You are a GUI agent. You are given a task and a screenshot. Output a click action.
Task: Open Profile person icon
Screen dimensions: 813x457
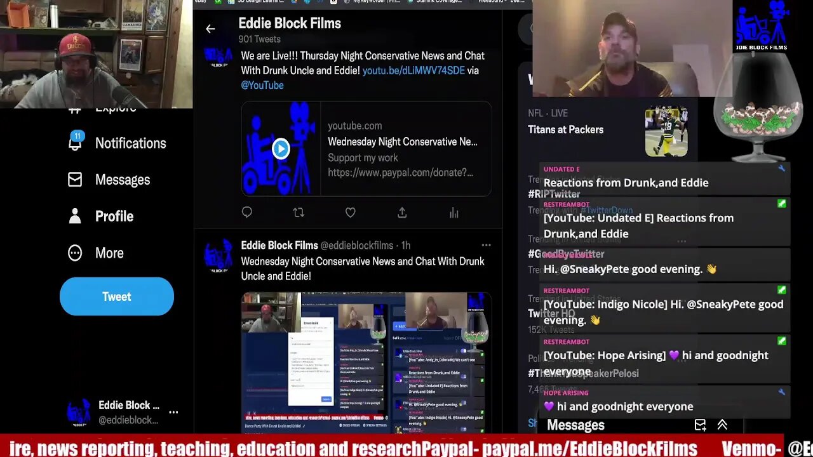click(x=75, y=216)
